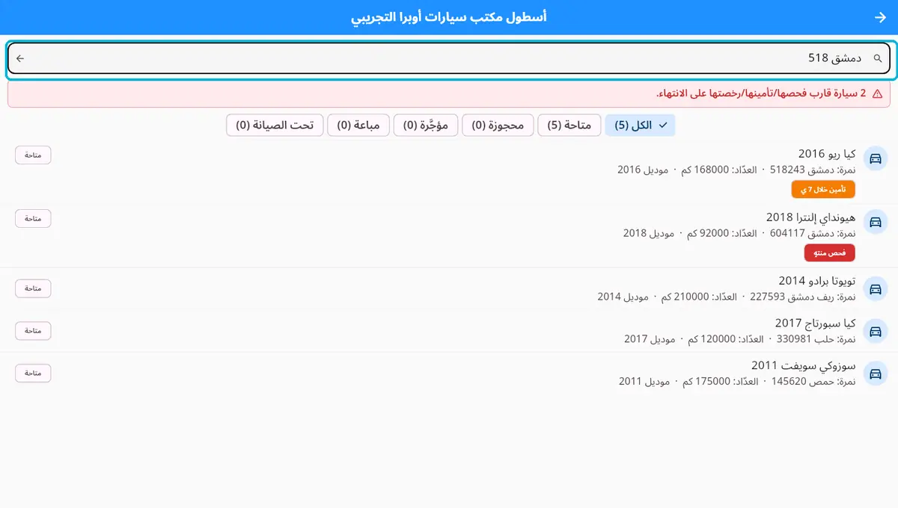Click the orange تأمين خلال 7 ي tag
The width and height of the screenshot is (898, 508).
point(822,190)
